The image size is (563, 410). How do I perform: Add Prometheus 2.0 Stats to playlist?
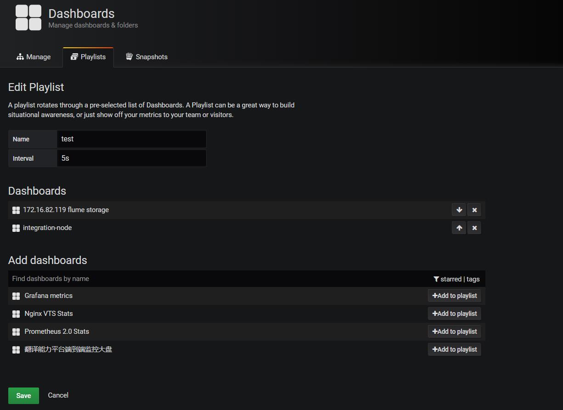pos(454,331)
